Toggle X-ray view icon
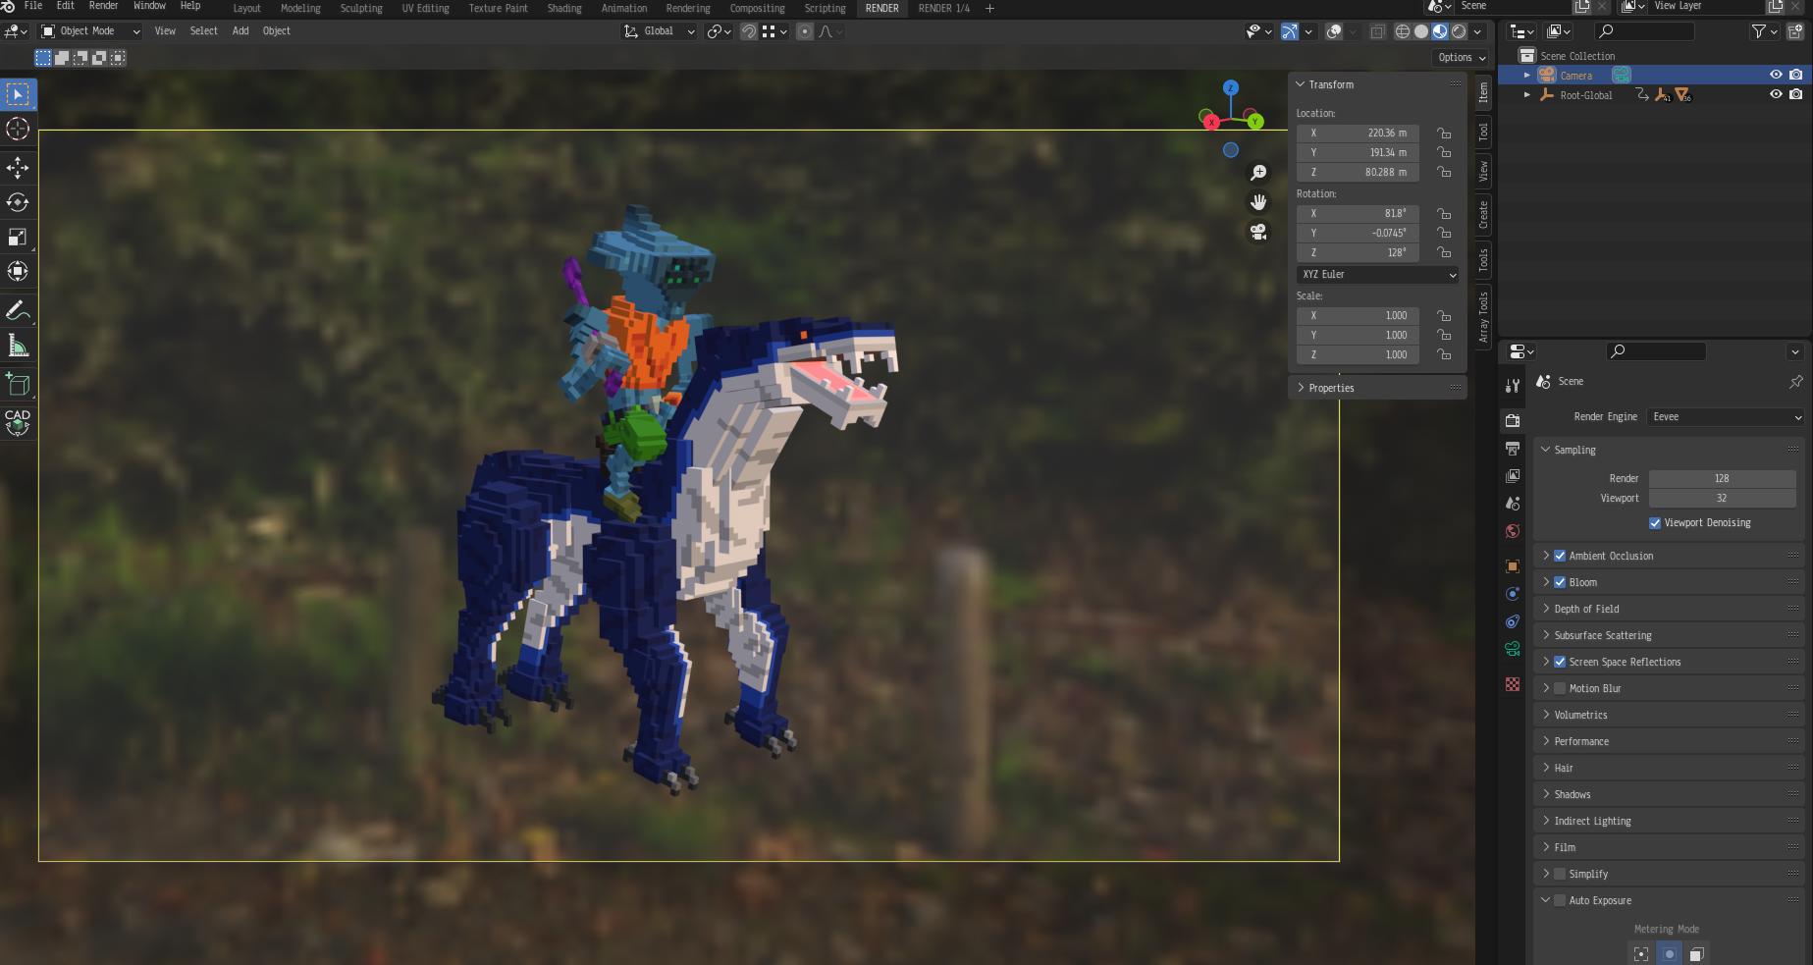The image size is (1813, 965). 1377,31
